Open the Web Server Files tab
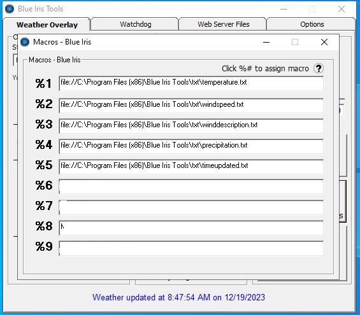The image size is (360, 315). click(224, 24)
